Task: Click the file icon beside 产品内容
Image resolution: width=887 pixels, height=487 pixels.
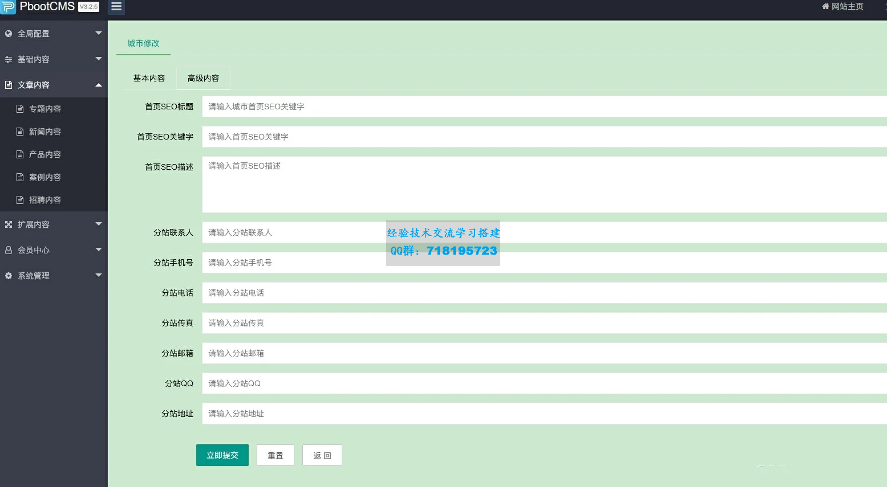Action: click(20, 154)
